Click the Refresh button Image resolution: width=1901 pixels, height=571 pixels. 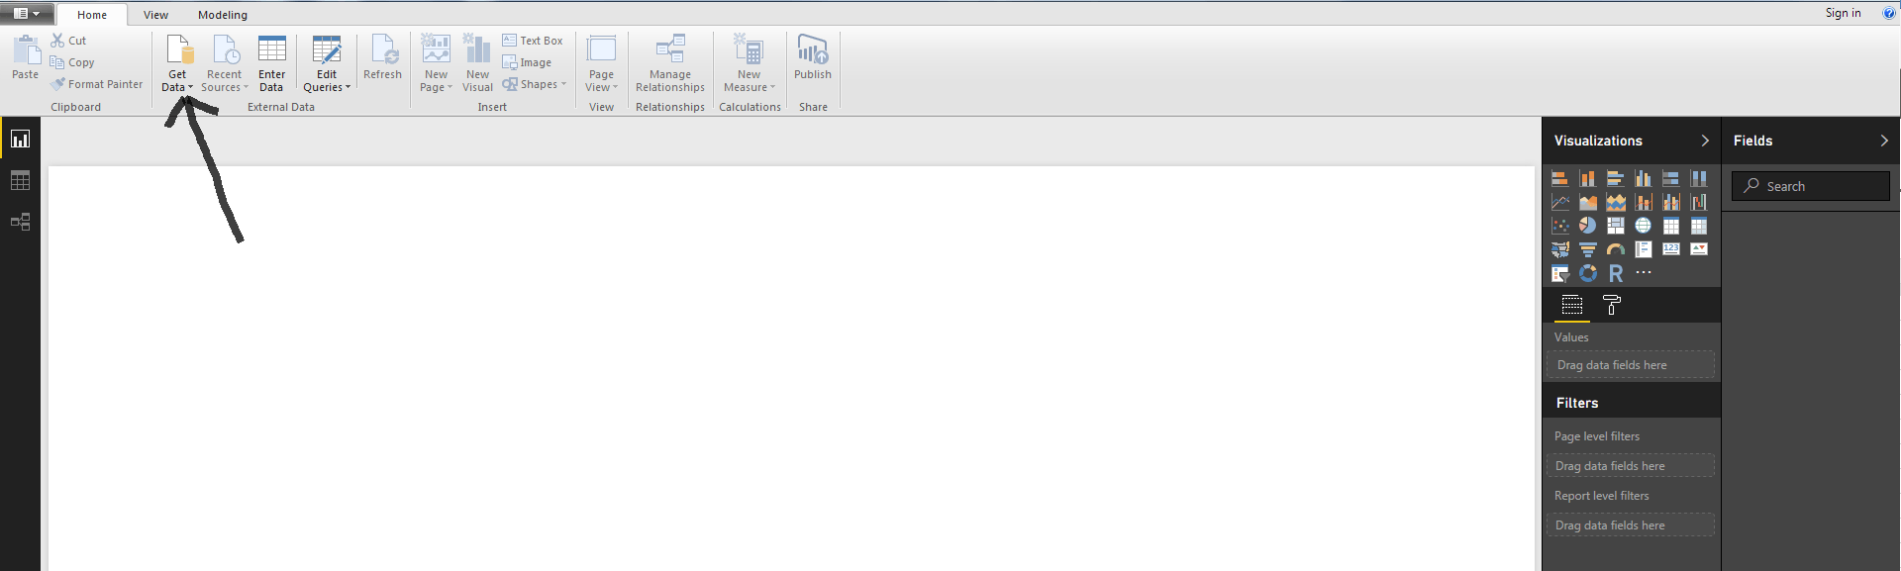[383, 57]
